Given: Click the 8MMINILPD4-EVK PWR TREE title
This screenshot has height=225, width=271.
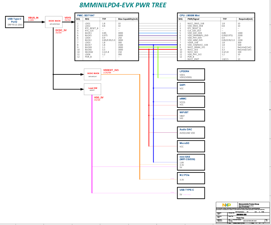Looking at the screenshot, I should 123,5.
